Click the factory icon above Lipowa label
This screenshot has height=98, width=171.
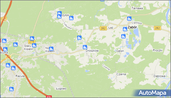point(129,19)
